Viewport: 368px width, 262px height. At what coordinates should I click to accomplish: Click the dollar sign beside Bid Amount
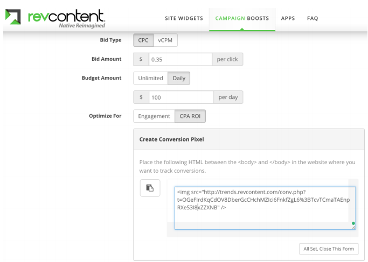click(x=141, y=59)
